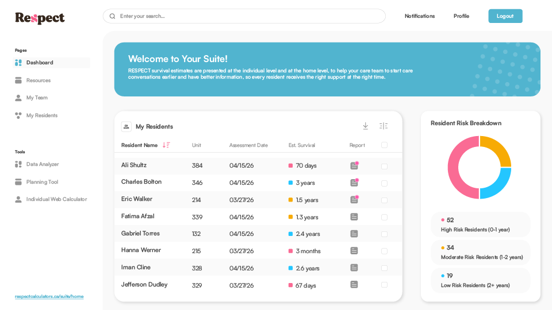Check the Fatima Afzal row checkbox

[385, 217]
